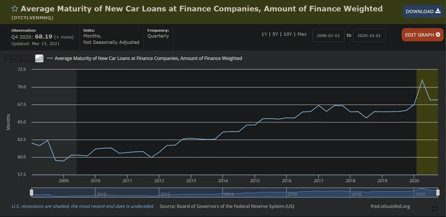The image size is (446, 217).
Task: Edit the start date 2008-01-01 field
Action: [329, 35]
